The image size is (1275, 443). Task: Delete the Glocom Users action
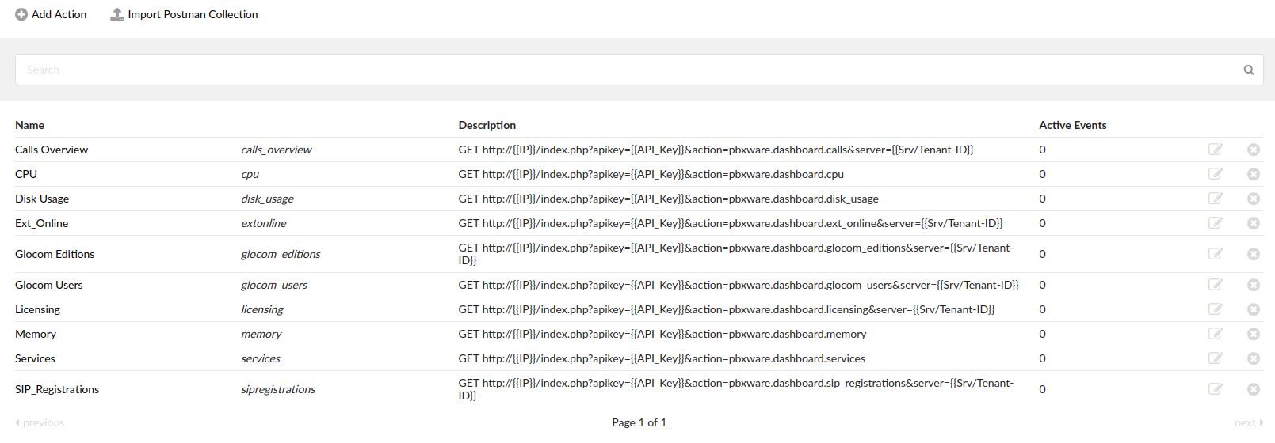[1254, 285]
